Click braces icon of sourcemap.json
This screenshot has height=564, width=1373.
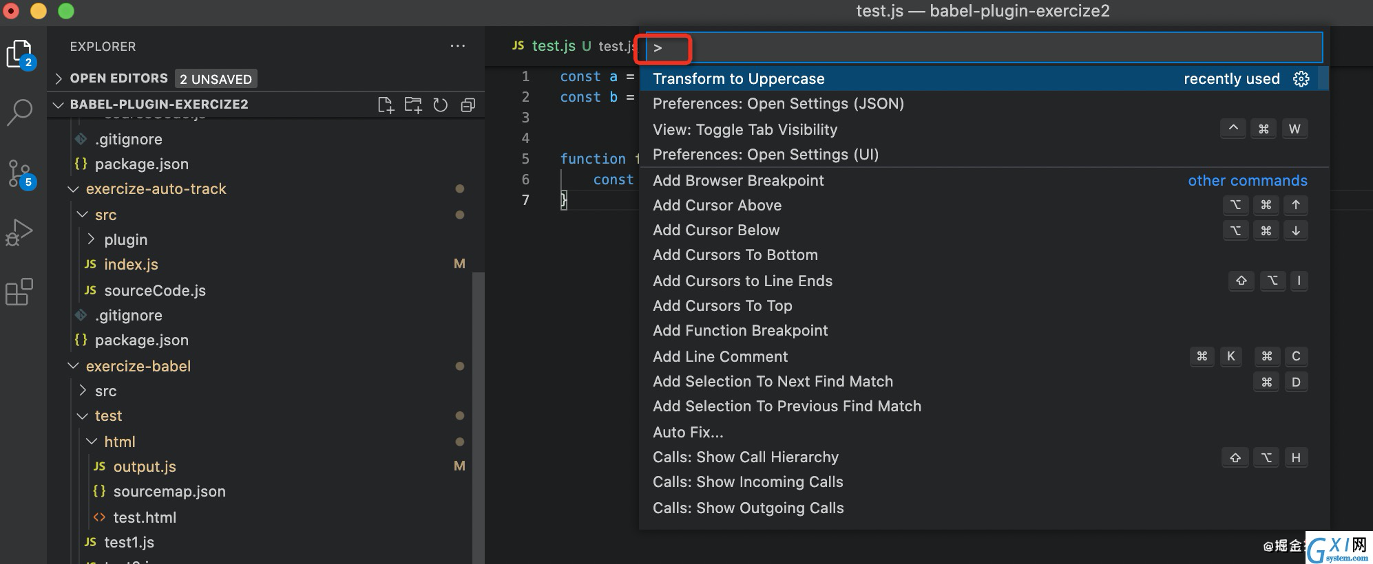99,491
